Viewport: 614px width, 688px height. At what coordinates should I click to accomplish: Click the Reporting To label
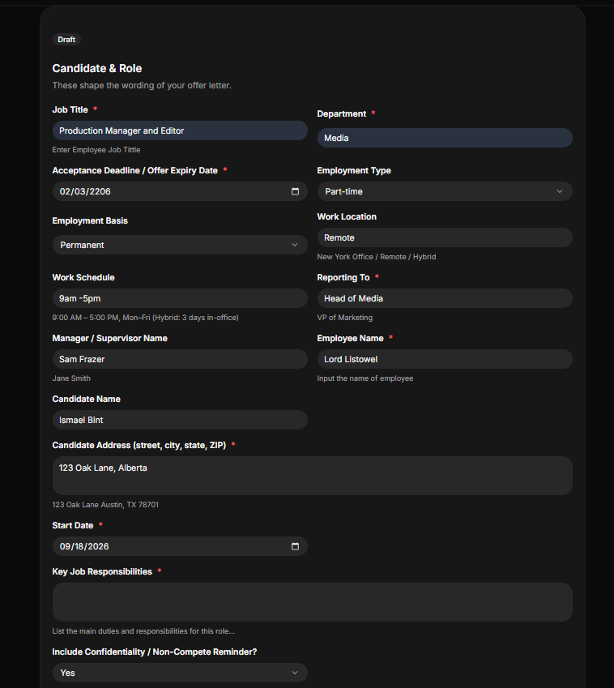(x=343, y=278)
